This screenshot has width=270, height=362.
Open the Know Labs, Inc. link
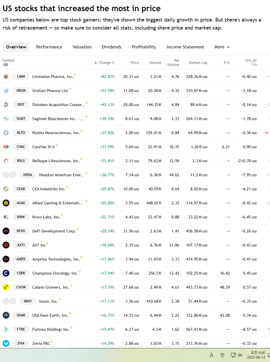coord(46,217)
